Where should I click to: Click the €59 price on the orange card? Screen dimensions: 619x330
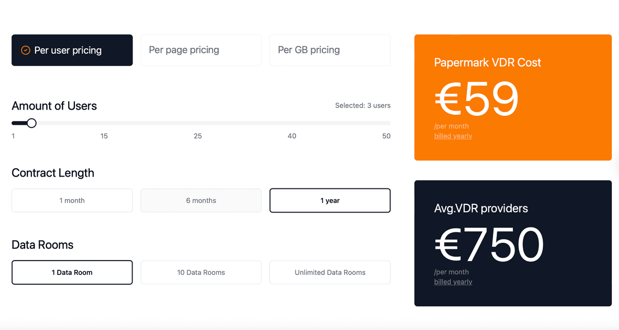(x=476, y=99)
